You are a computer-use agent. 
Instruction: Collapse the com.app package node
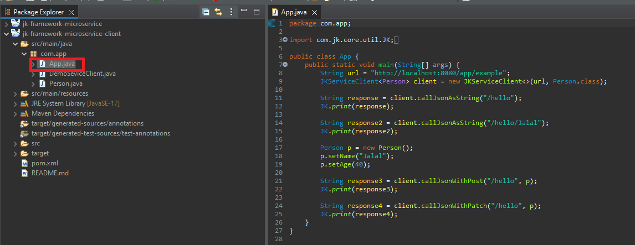click(24, 54)
